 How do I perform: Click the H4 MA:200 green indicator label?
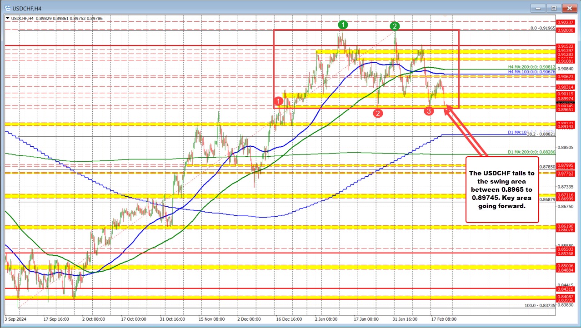(531, 66)
